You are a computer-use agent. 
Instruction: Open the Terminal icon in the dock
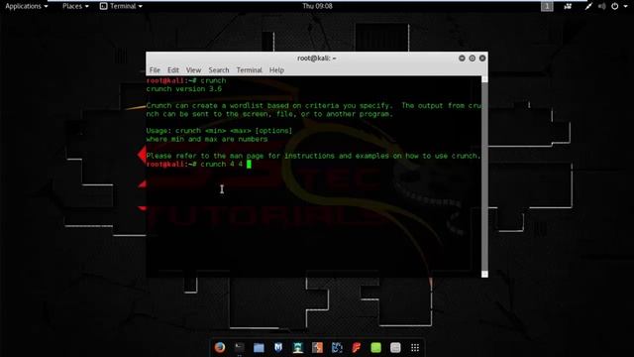coord(240,347)
